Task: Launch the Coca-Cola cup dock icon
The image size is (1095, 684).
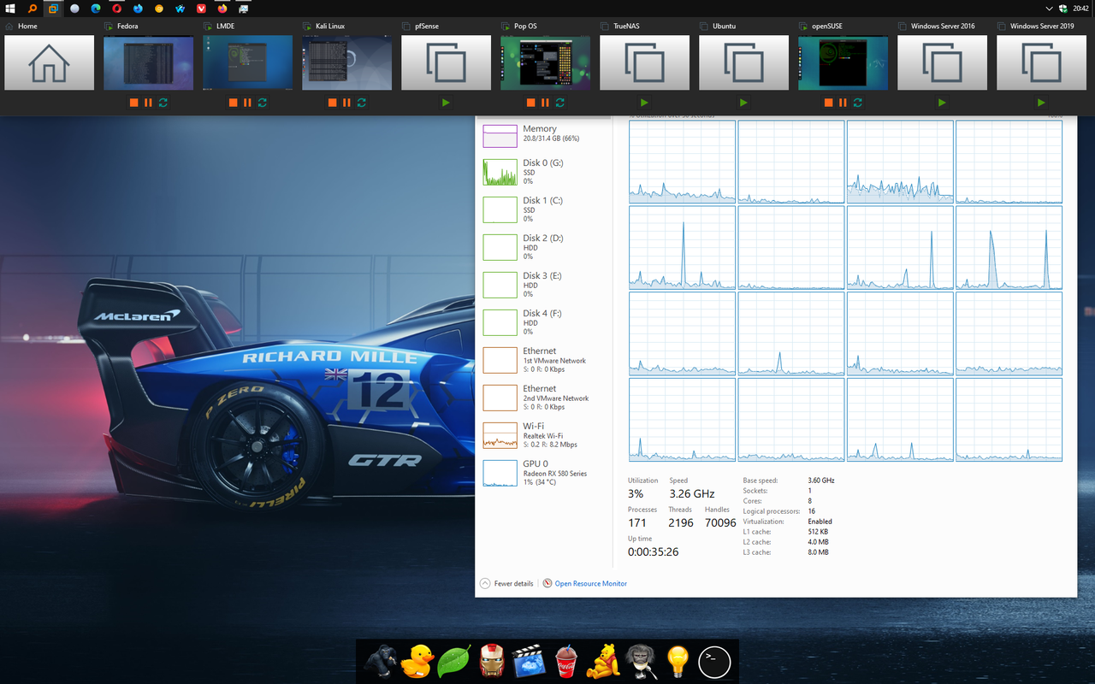Action: point(565,661)
